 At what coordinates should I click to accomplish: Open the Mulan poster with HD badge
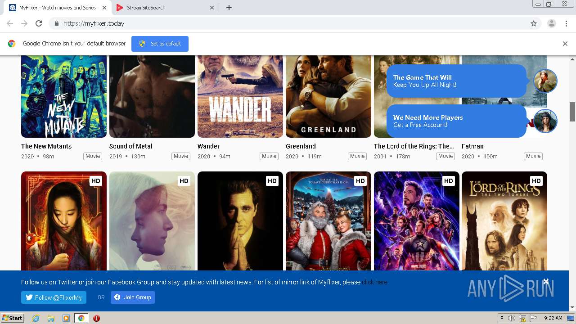[x=64, y=221]
